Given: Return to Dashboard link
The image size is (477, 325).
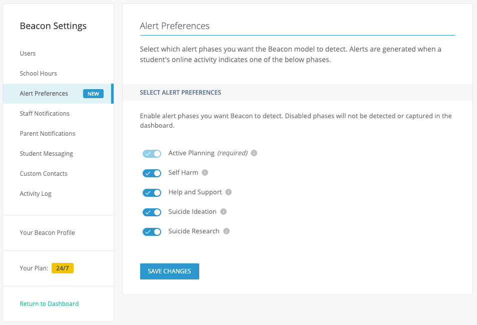Looking at the screenshot, I should coord(49,303).
